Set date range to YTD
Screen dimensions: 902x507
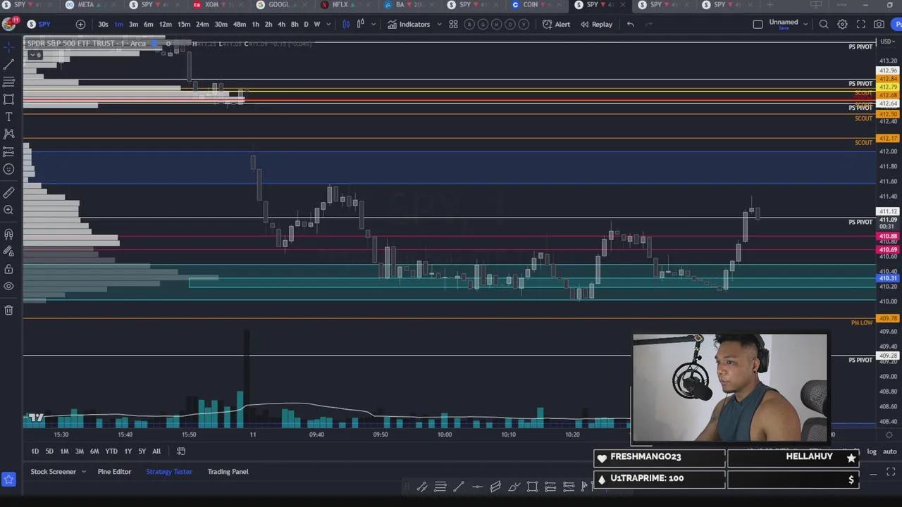point(111,451)
